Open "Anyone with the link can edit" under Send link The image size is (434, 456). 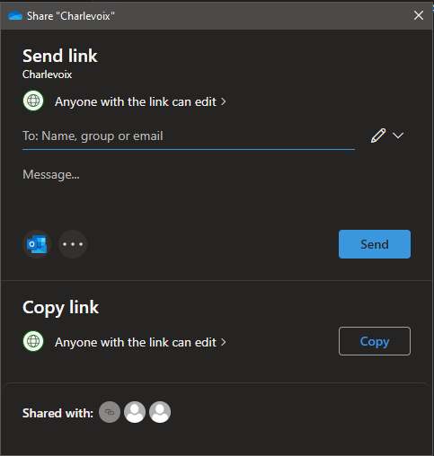tap(136, 102)
